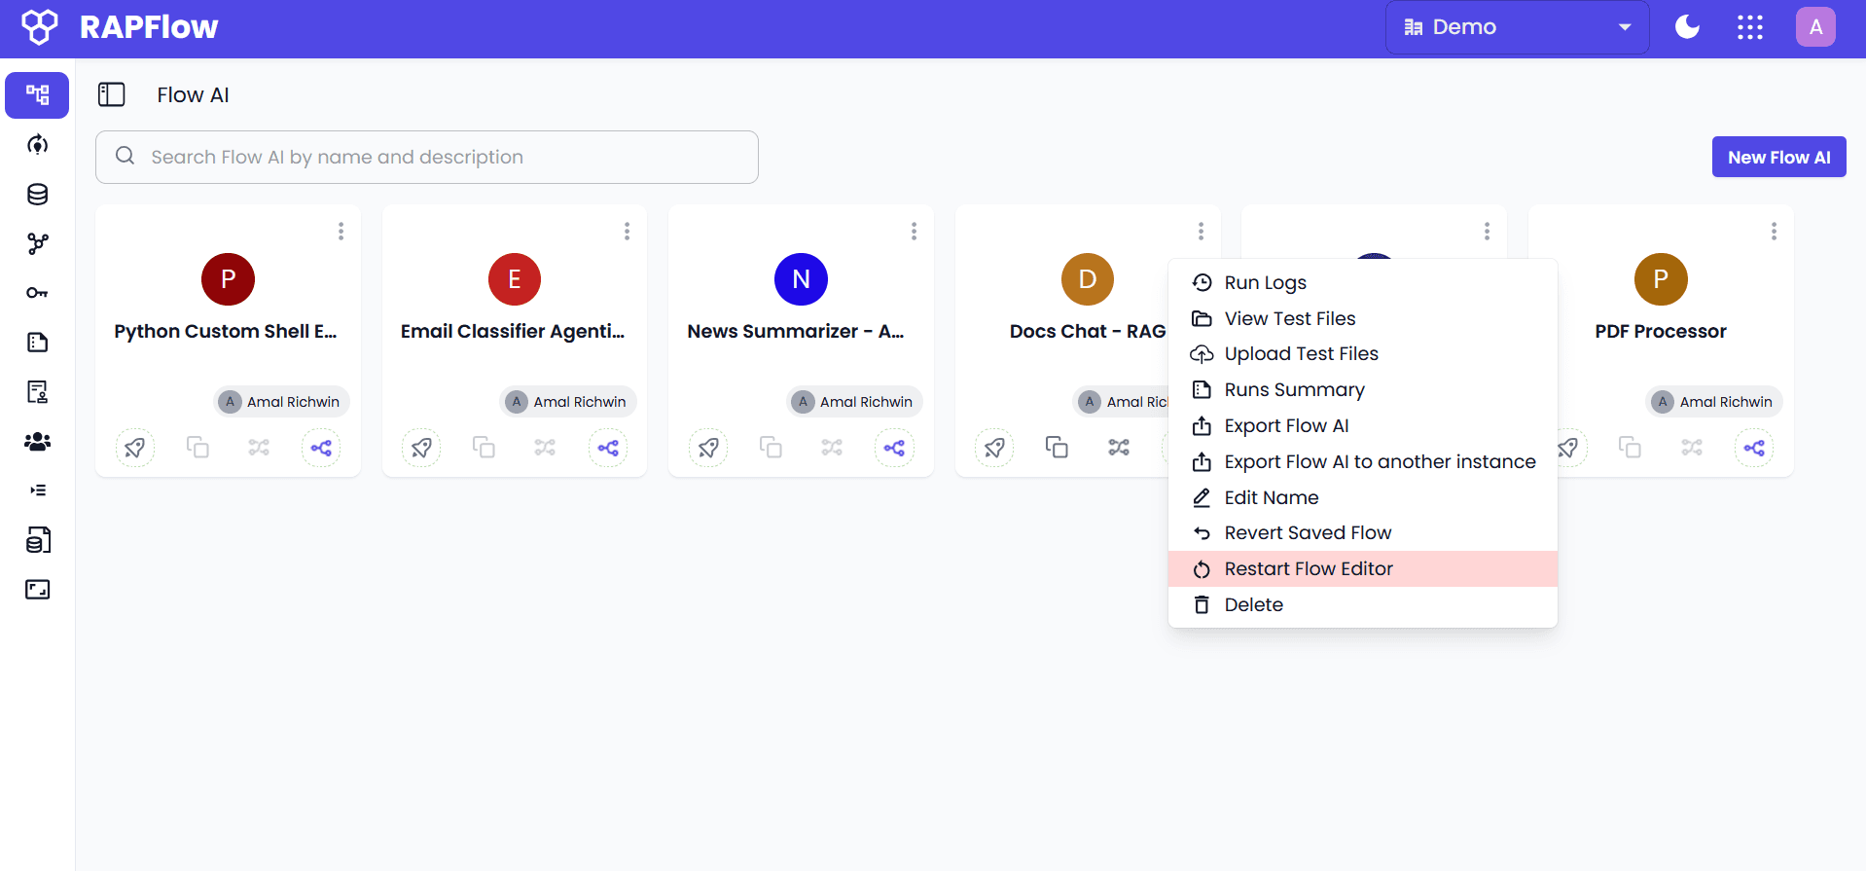Viewport: 1866px width, 871px height.
Task: Click copy icon on News Summarizer card
Action: (771, 447)
